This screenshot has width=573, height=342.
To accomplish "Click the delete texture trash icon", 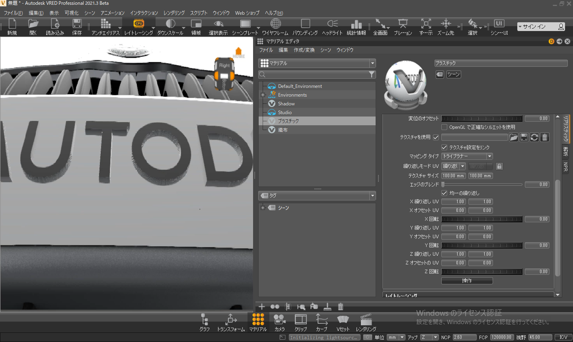I will (545, 137).
